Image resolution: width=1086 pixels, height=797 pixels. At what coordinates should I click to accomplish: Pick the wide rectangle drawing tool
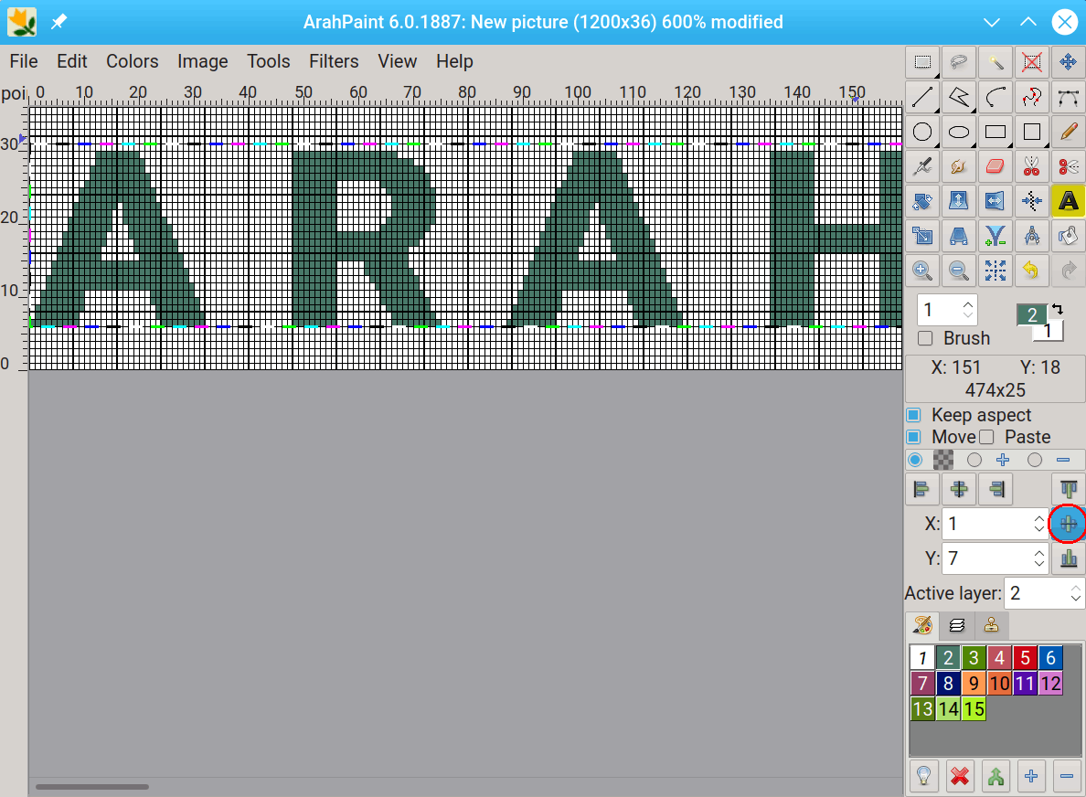click(x=995, y=132)
